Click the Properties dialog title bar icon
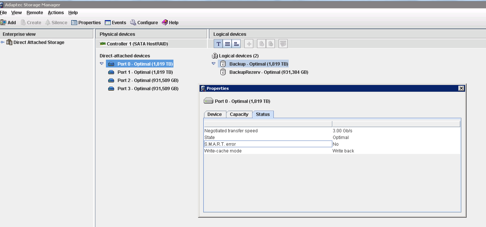This screenshot has height=227, width=486. point(203,88)
